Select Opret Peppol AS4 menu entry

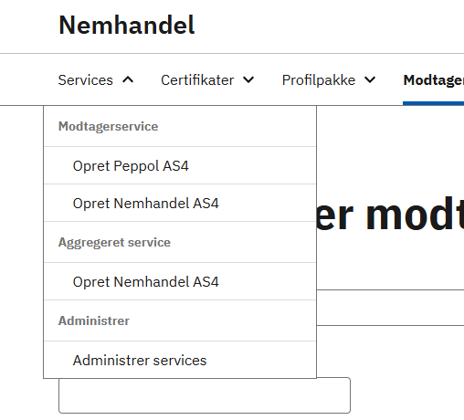pos(180,166)
